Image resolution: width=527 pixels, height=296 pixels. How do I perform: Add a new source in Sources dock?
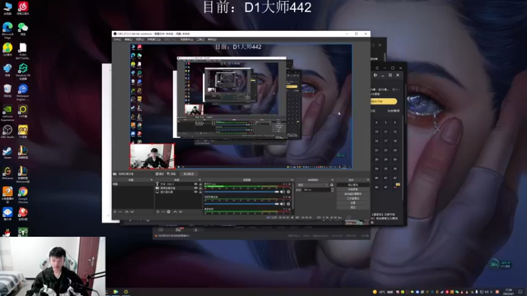[157, 212]
